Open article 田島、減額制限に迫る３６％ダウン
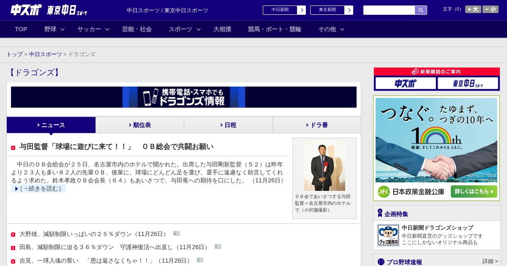507x266 pixels. tap(114, 247)
